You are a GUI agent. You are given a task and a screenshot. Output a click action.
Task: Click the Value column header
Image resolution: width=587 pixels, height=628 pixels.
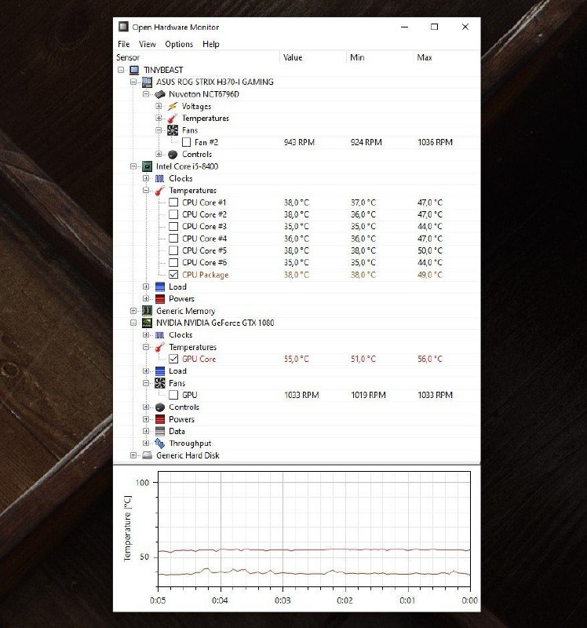312,57
